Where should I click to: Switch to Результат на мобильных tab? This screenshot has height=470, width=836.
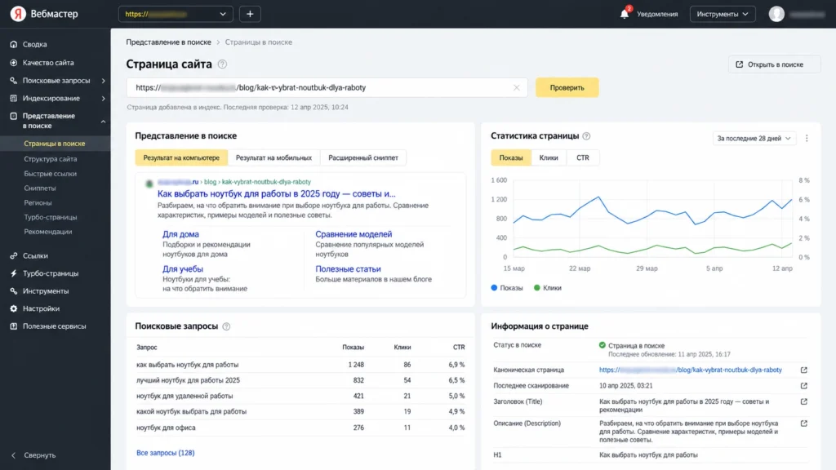(273, 157)
